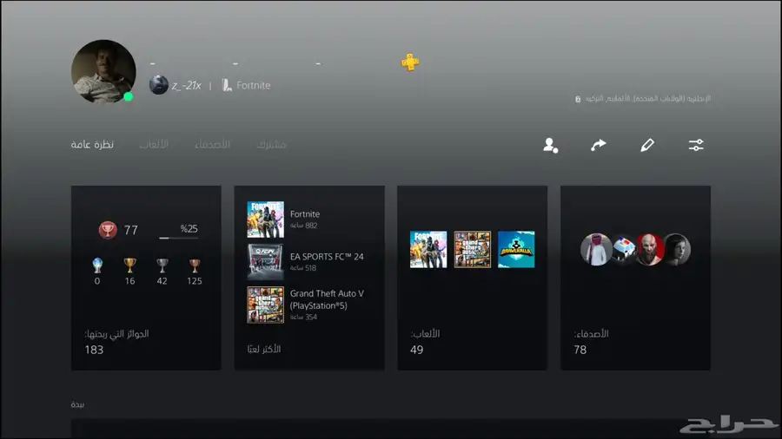
Task: Click the silver trophy icon showing 42
Action: tap(162, 265)
